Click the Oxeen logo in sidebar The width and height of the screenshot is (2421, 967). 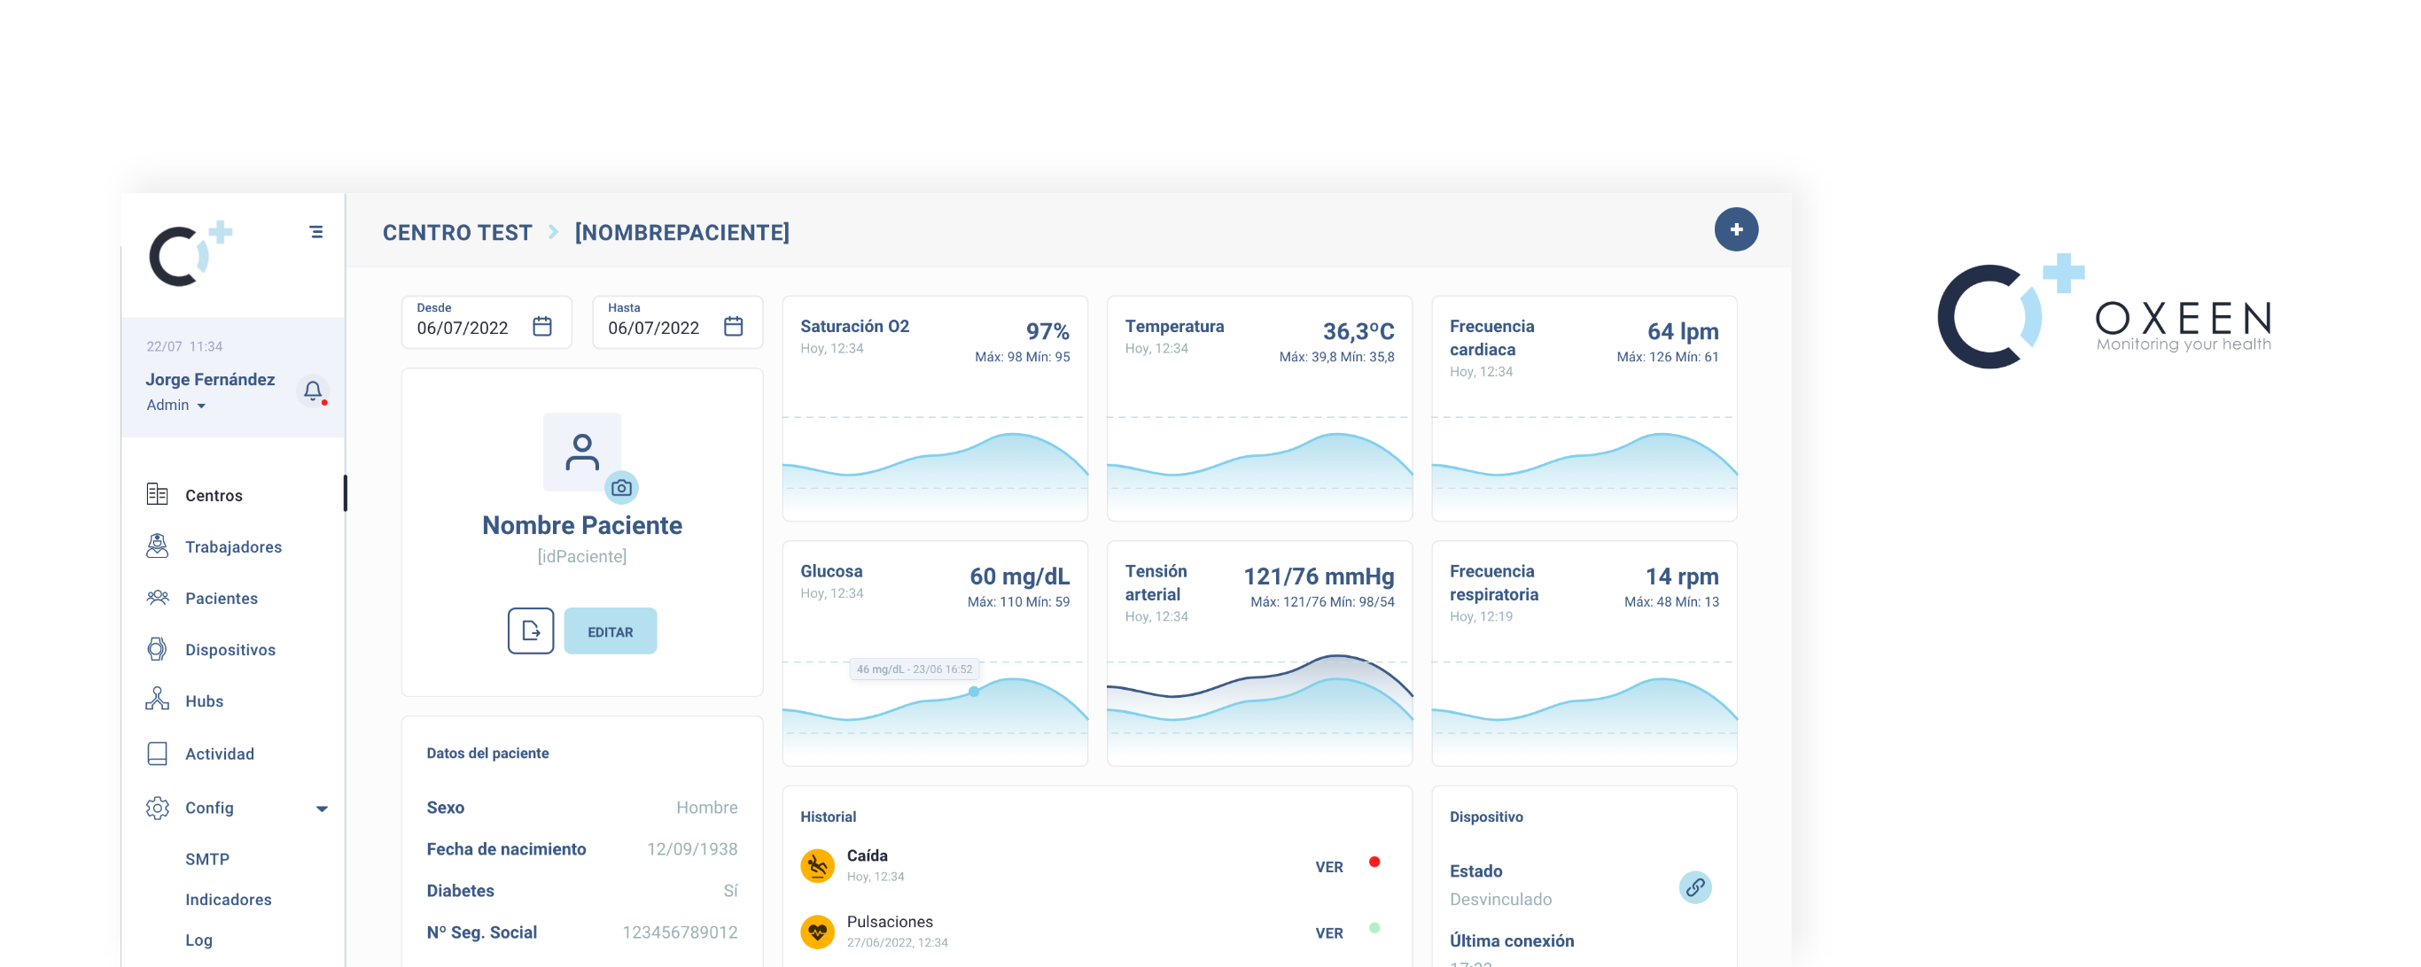[x=191, y=253]
